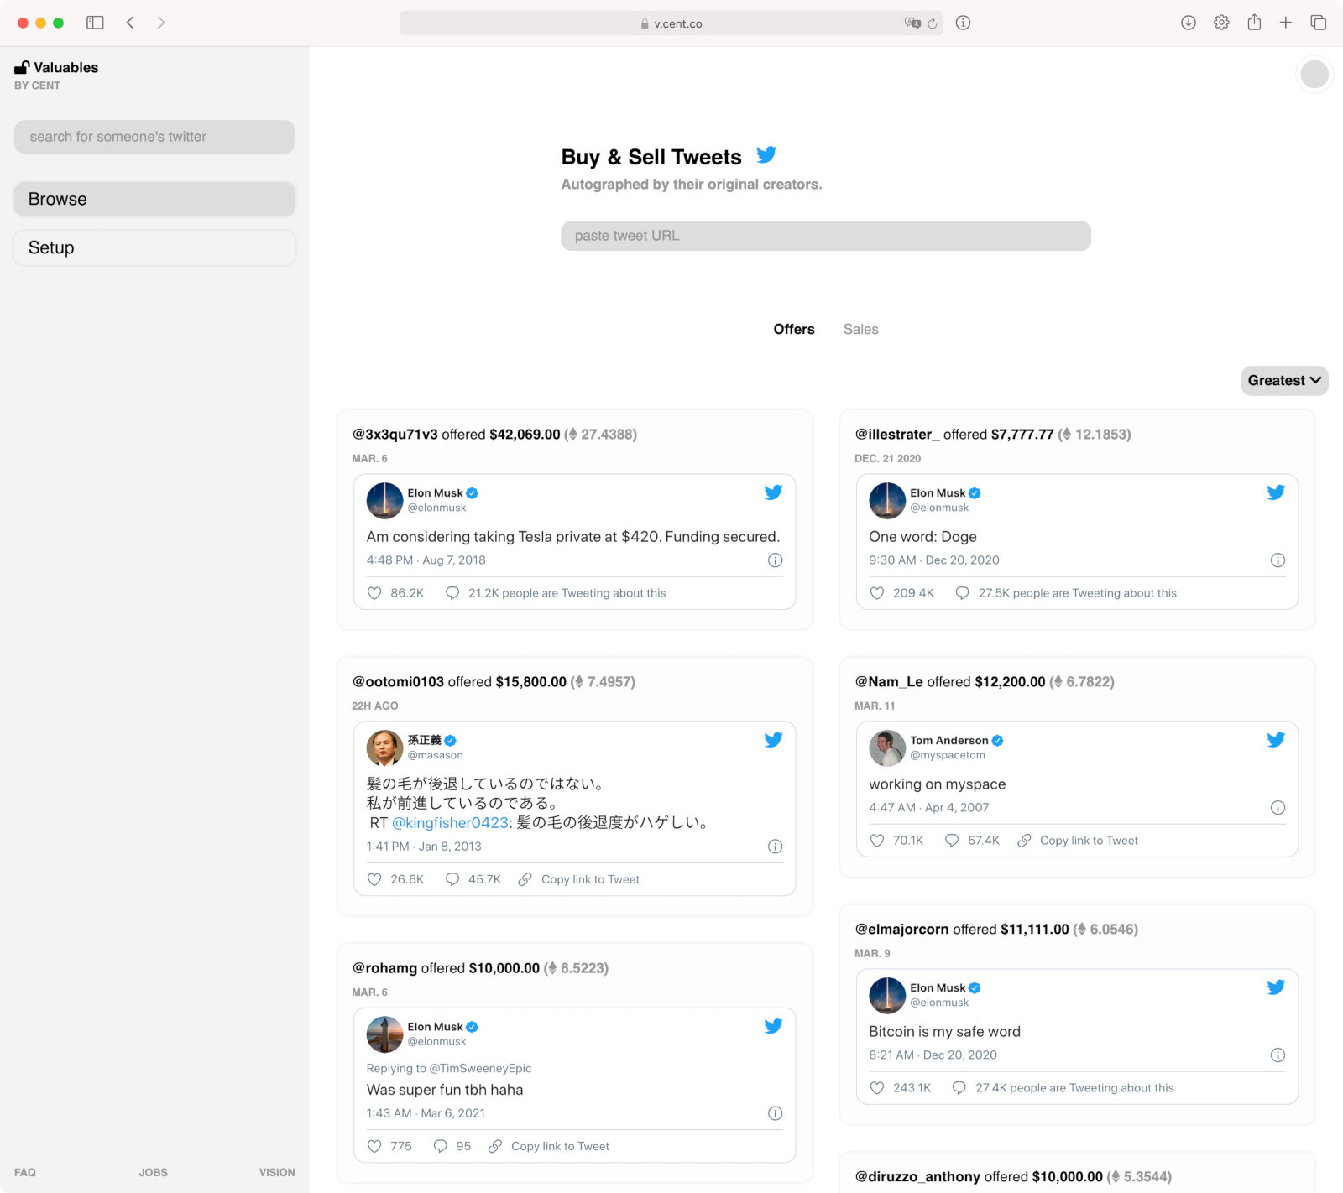Open the Greatest sort dropdown
The image size is (1343, 1193).
click(1284, 381)
